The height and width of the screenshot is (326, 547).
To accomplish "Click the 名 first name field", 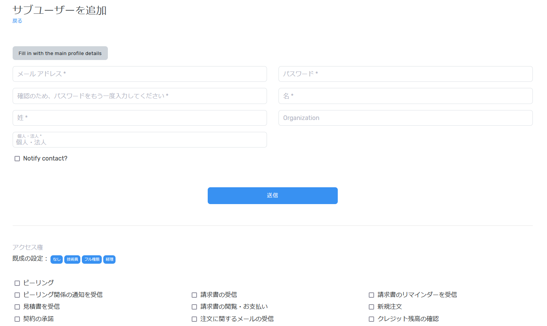I will [x=405, y=96].
